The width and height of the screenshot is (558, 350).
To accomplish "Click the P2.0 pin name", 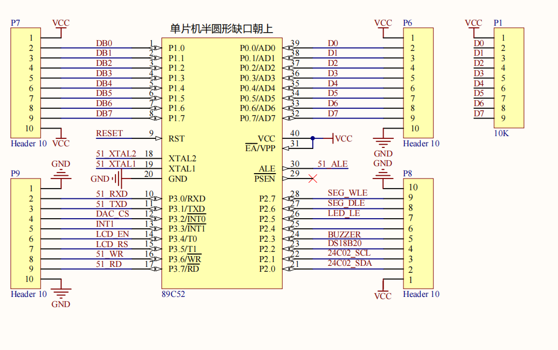I will point(267,269).
